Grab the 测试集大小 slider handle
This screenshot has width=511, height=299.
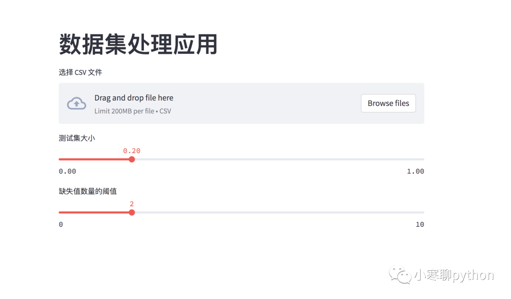(x=132, y=159)
